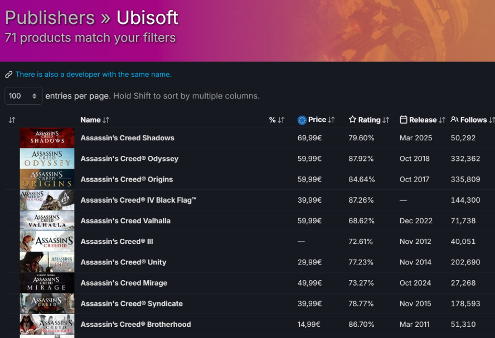
Task: Sort by Rating using its arrows icon
Action: point(386,120)
